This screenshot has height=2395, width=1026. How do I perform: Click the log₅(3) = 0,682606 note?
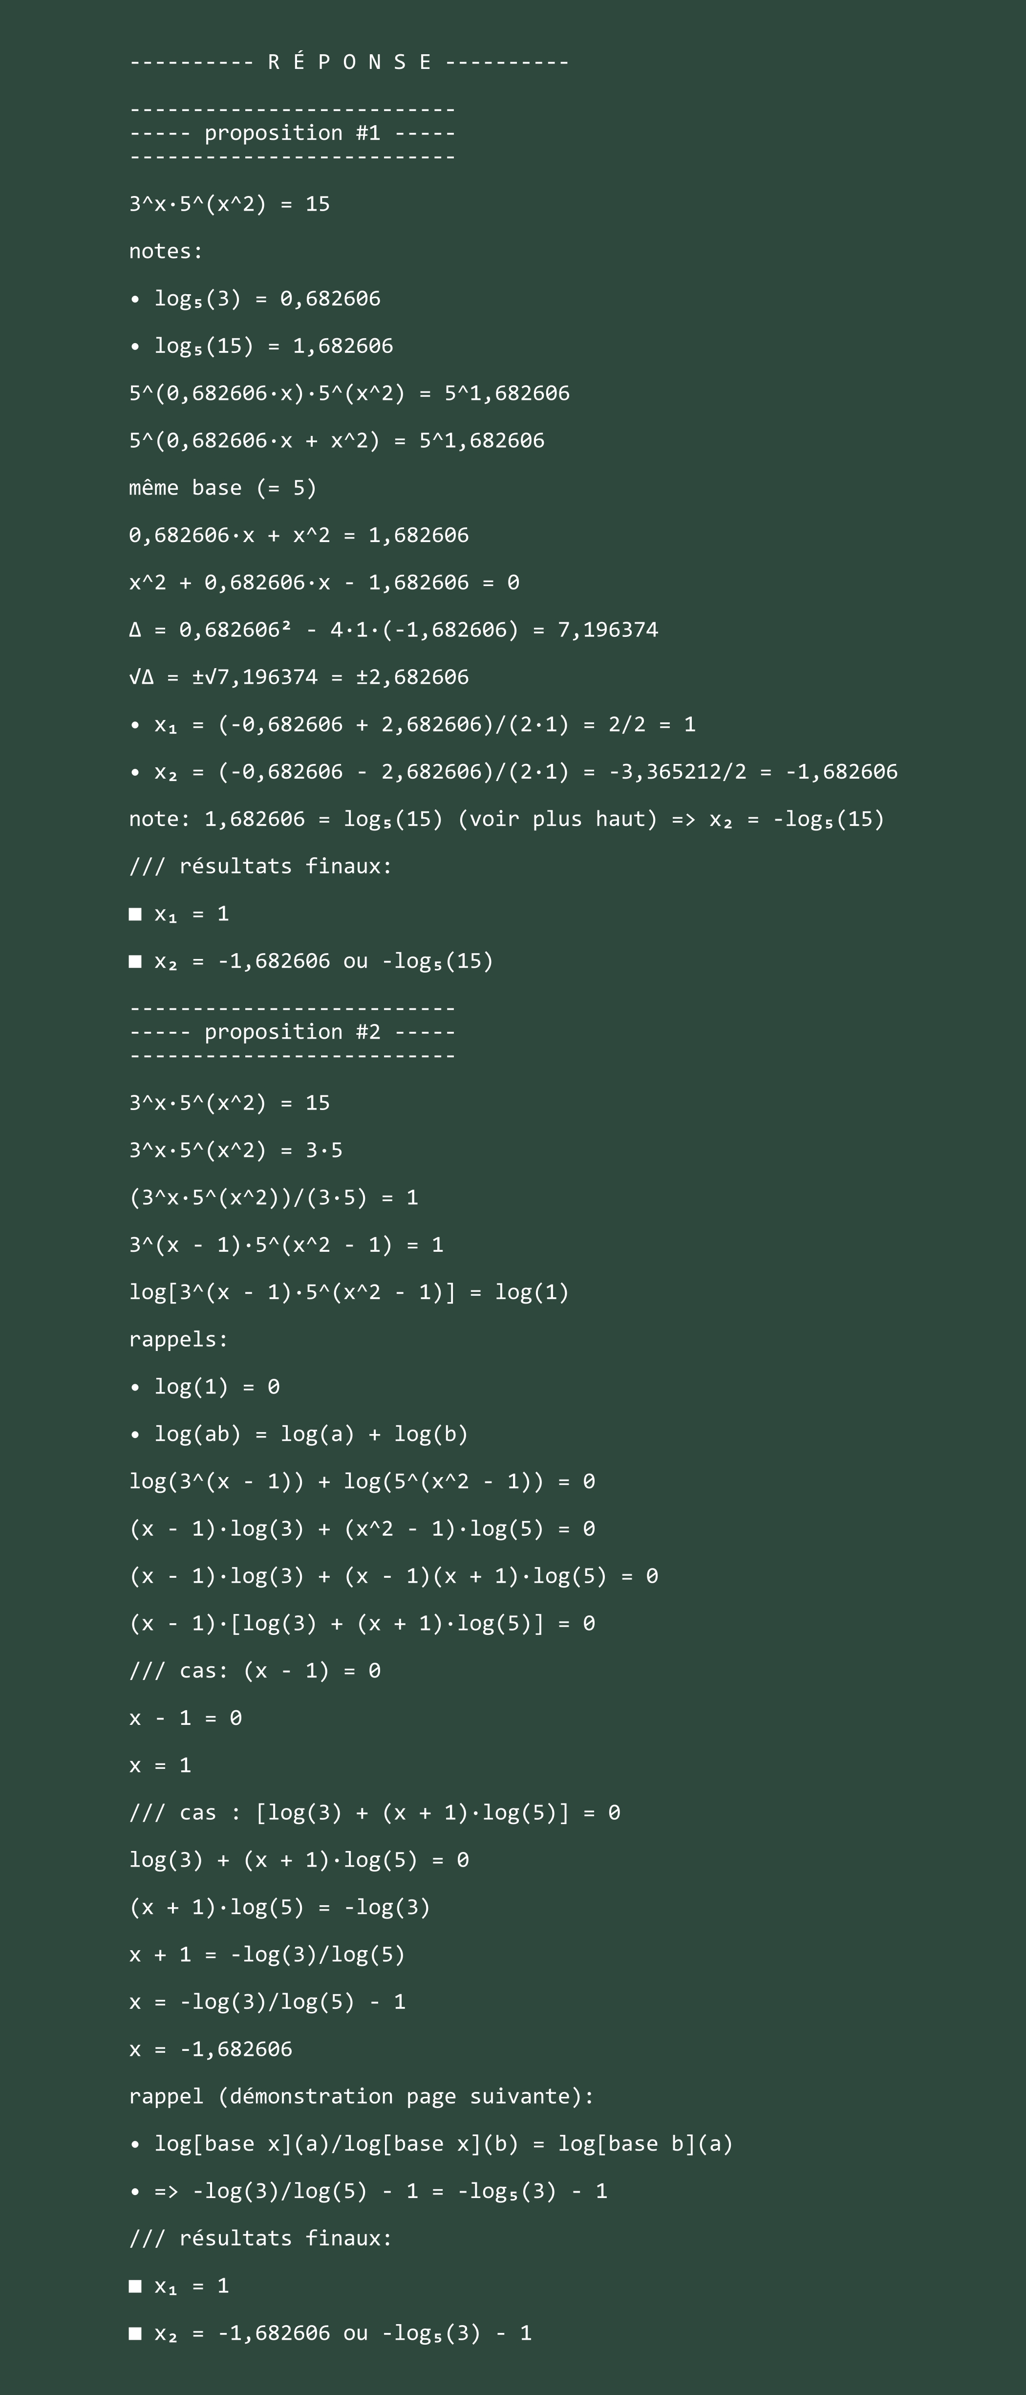256,299
